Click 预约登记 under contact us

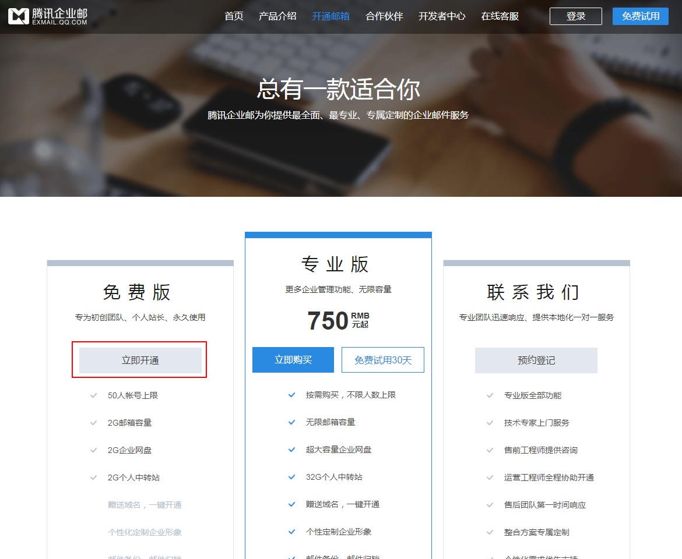(536, 360)
